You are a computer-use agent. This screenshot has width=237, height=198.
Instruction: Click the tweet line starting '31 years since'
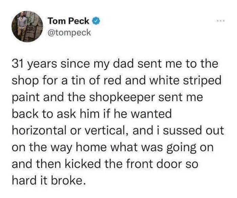pyautogui.click(x=115, y=64)
